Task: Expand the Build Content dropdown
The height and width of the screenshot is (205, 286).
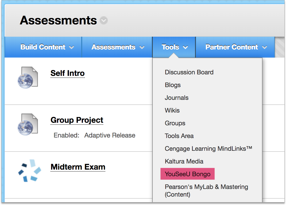Action: [x=47, y=47]
